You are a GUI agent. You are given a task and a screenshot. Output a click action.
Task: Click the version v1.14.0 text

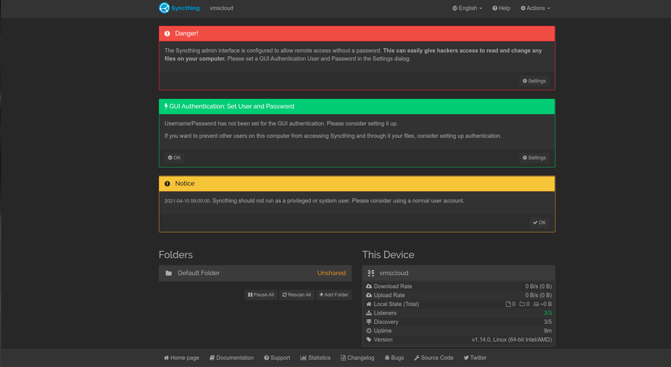[512, 340]
